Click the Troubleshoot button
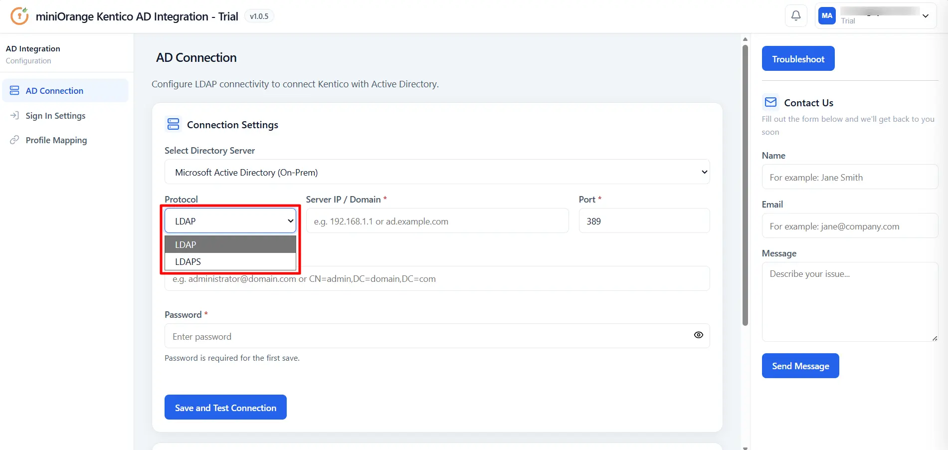The width and height of the screenshot is (948, 450). 798,58
